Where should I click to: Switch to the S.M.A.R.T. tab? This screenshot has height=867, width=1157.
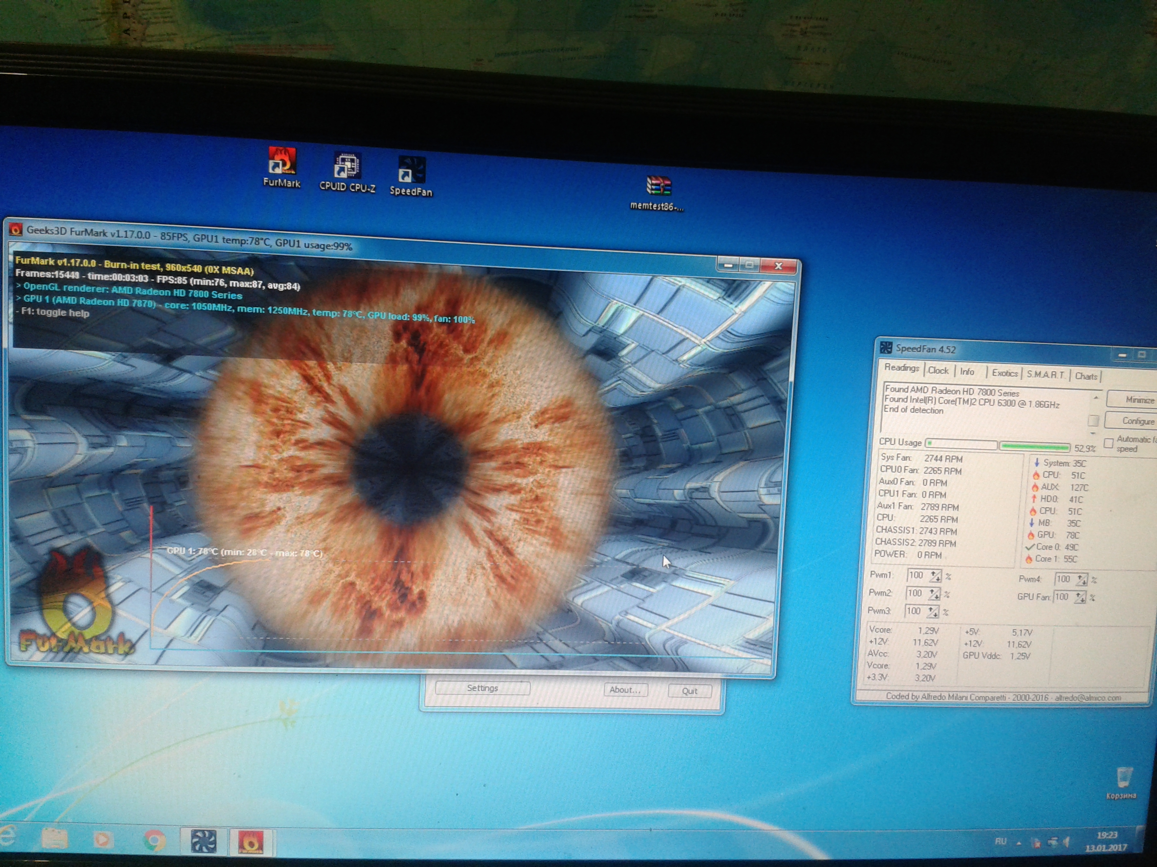click(1045, 375)
